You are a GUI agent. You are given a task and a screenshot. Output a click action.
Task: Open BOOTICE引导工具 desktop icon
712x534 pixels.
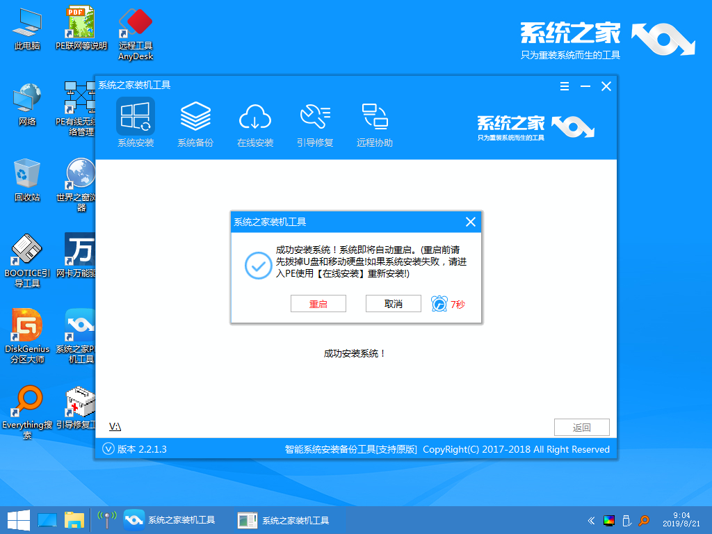click(27, 261)
